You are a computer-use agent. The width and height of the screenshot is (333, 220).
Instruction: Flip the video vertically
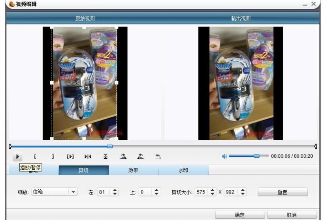[105, 156]
